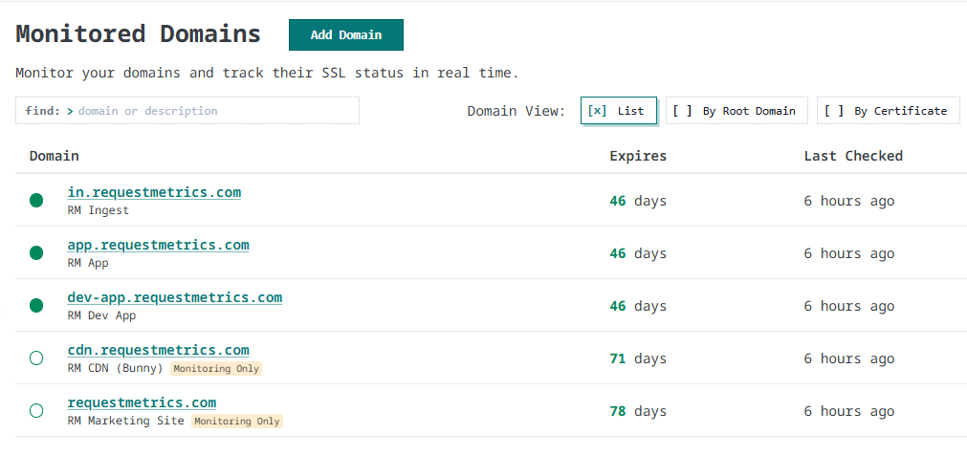Click the RM CDN (Bunny) description
Image resolution: width=967 pixels, height=456 pixels.
click(116, 368)
